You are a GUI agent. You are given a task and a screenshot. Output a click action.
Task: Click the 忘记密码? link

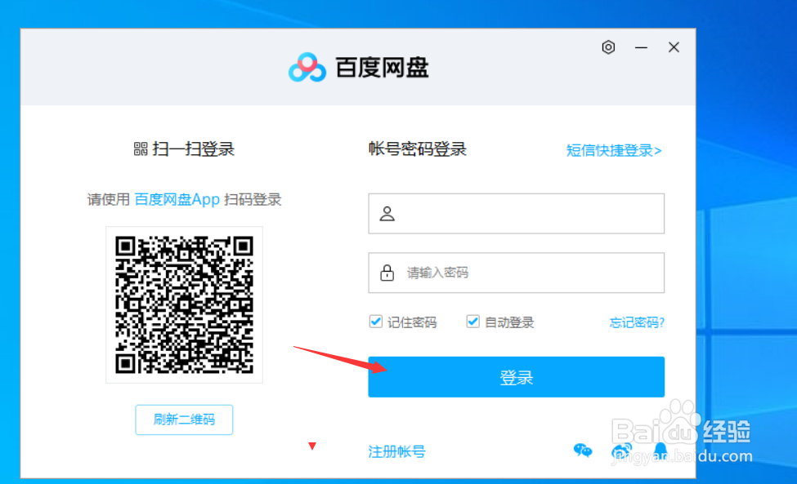(637, 322)
